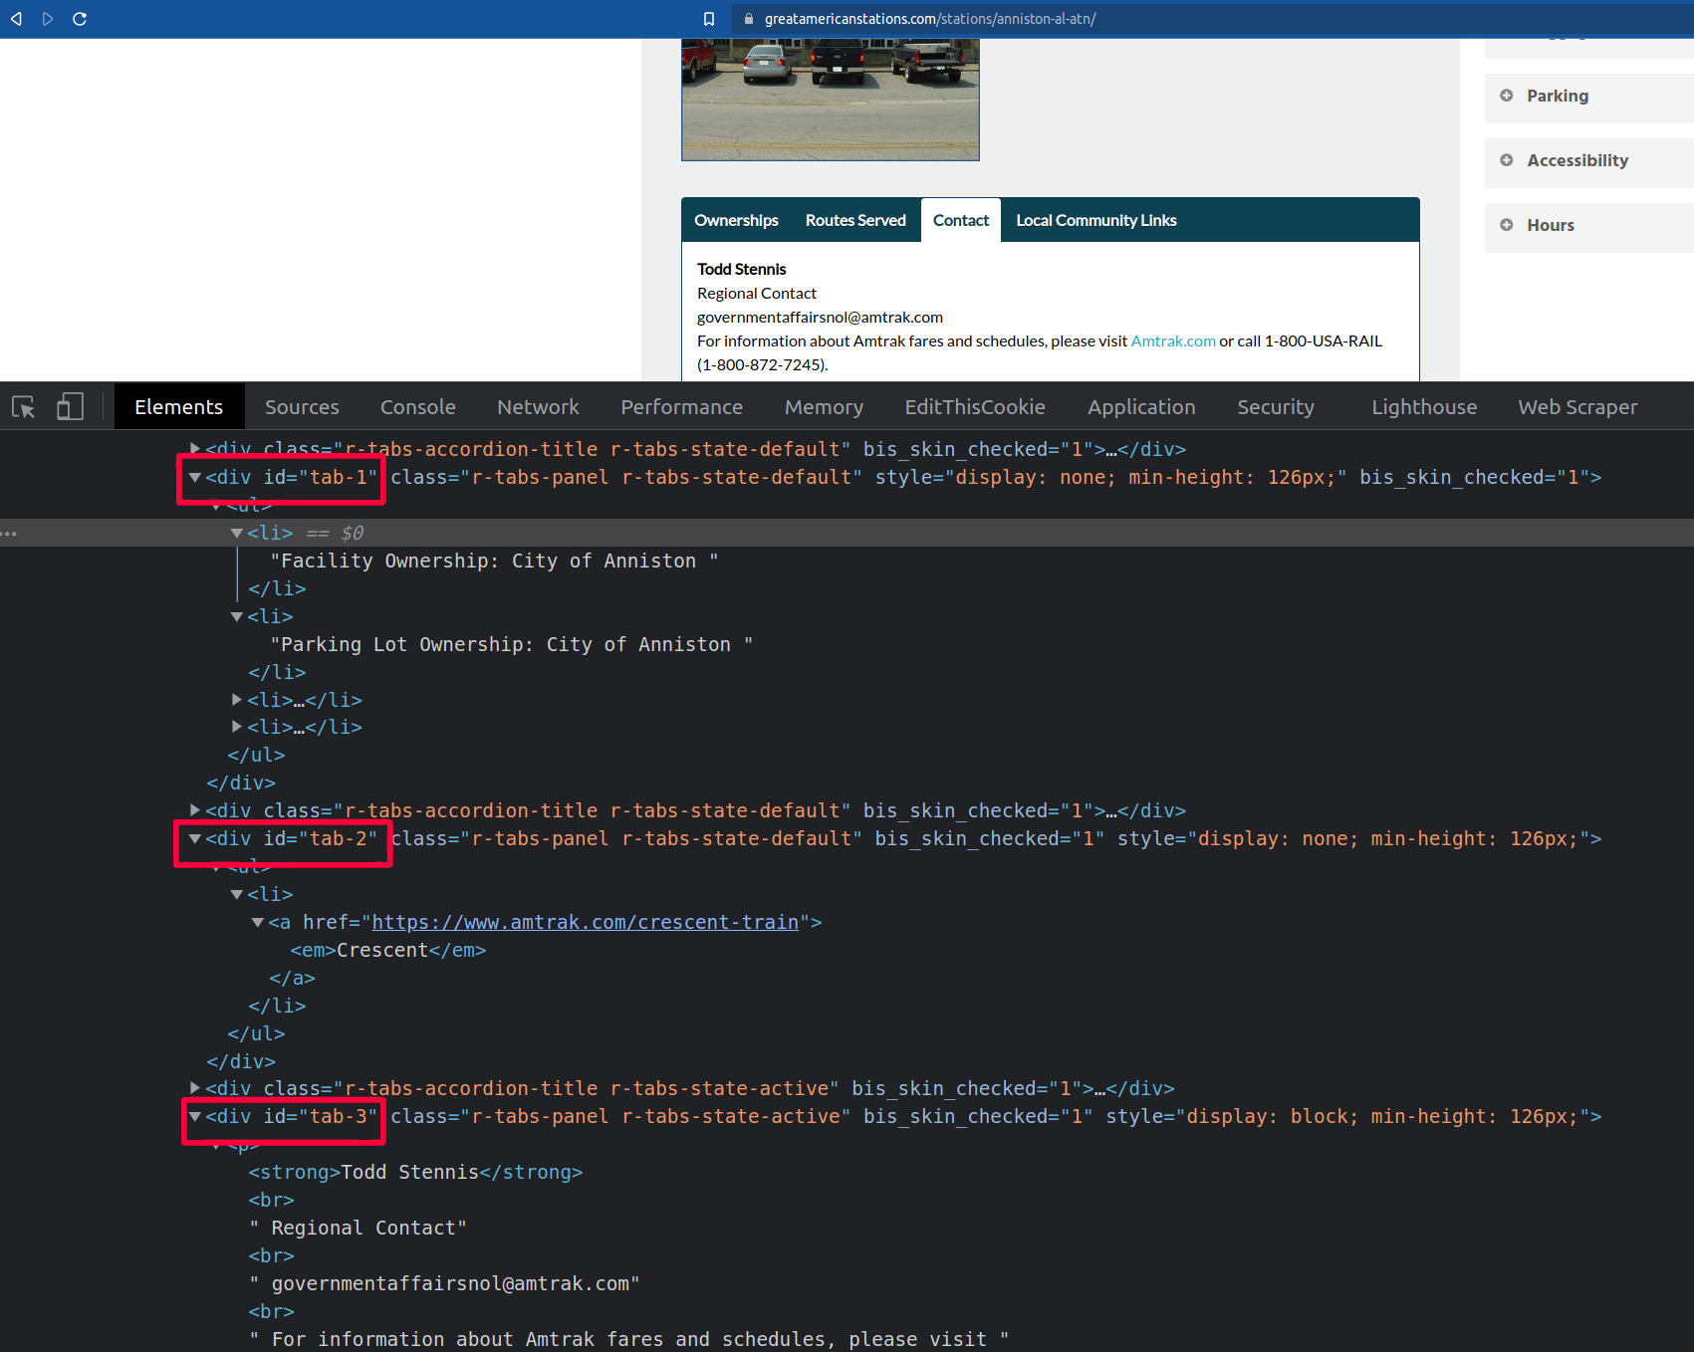This screenshot has height=1352, width=1694.
Task: Expand the r-tabs-state-active accordion-title div
Action: 195,1088
